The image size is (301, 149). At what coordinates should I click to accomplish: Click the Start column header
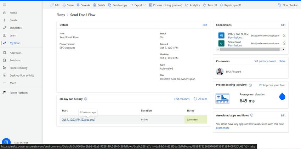[65, 111]
